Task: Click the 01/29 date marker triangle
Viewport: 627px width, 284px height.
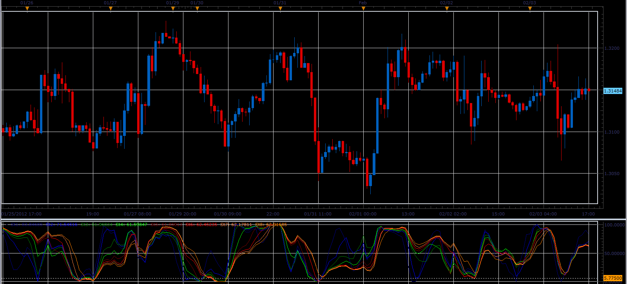Action: click(173, 9)
